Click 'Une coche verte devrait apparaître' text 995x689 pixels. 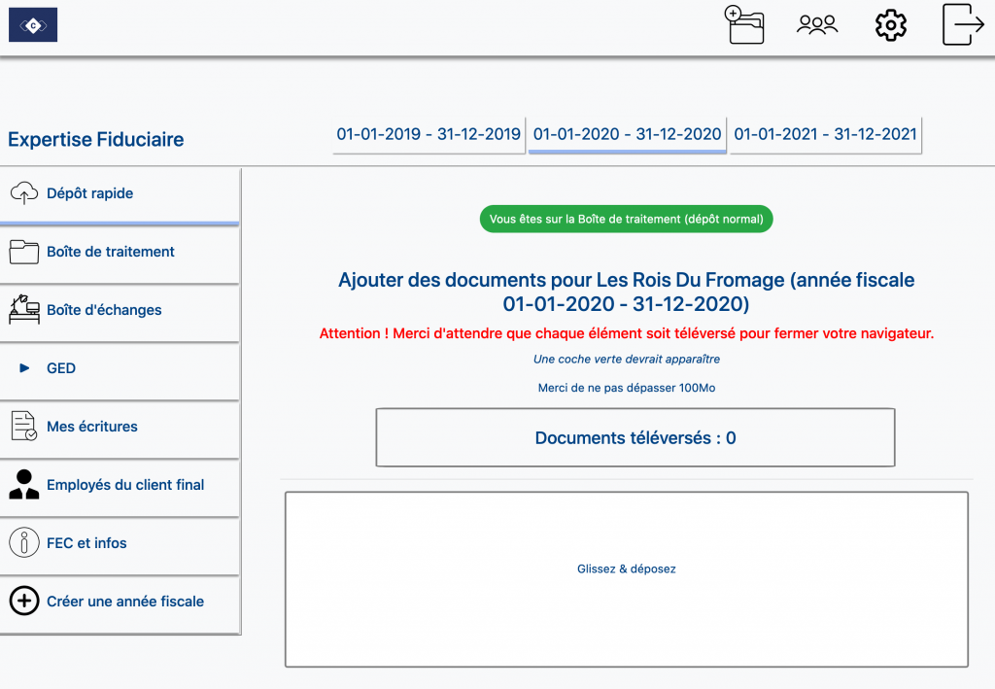click(627, 360)
